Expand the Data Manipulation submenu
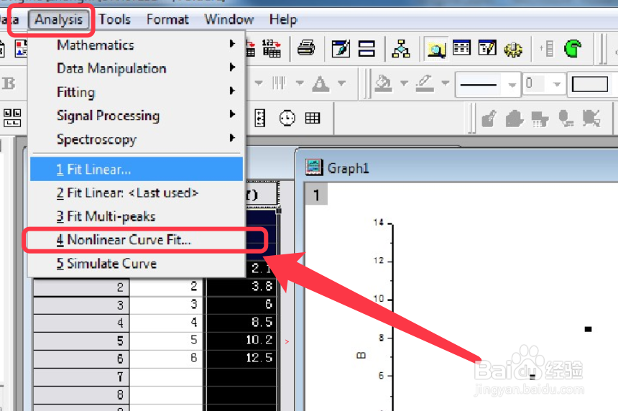The height and width of the screenshot is (411, 618). 137,68
